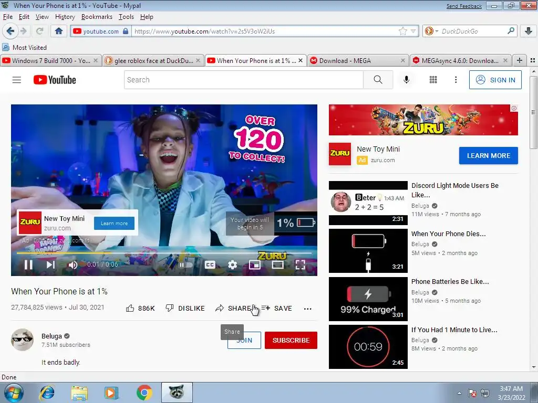Open Discord Light Mode Users thumbnail
The height and width of the screenshot is (403, 538).
click(x=368, y=203)
